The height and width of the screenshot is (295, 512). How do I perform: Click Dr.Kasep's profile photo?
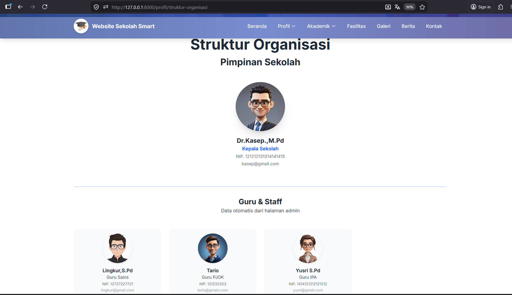(260, 107)
